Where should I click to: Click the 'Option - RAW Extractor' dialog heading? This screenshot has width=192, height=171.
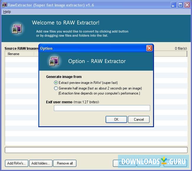click(x=97, y=61)
